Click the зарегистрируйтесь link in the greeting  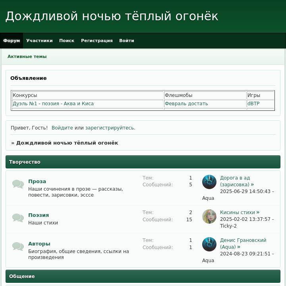pos(110,128)
